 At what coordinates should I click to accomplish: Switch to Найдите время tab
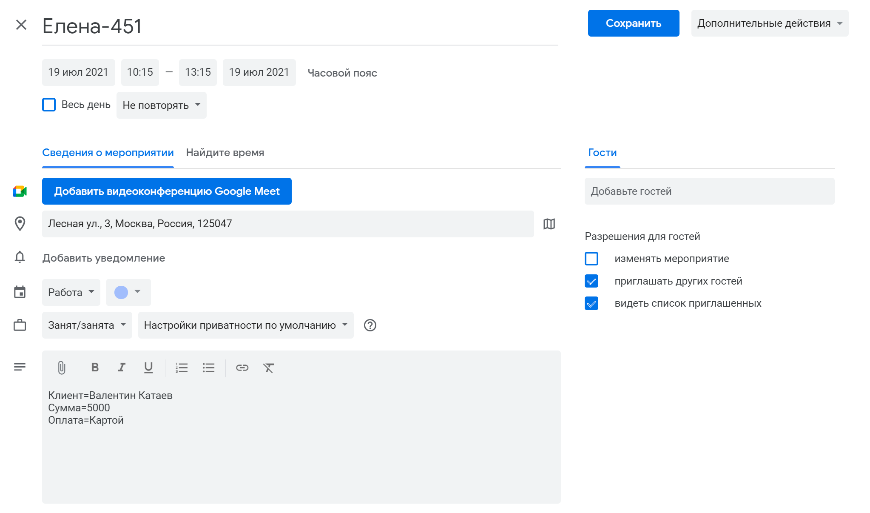[225, 153]
